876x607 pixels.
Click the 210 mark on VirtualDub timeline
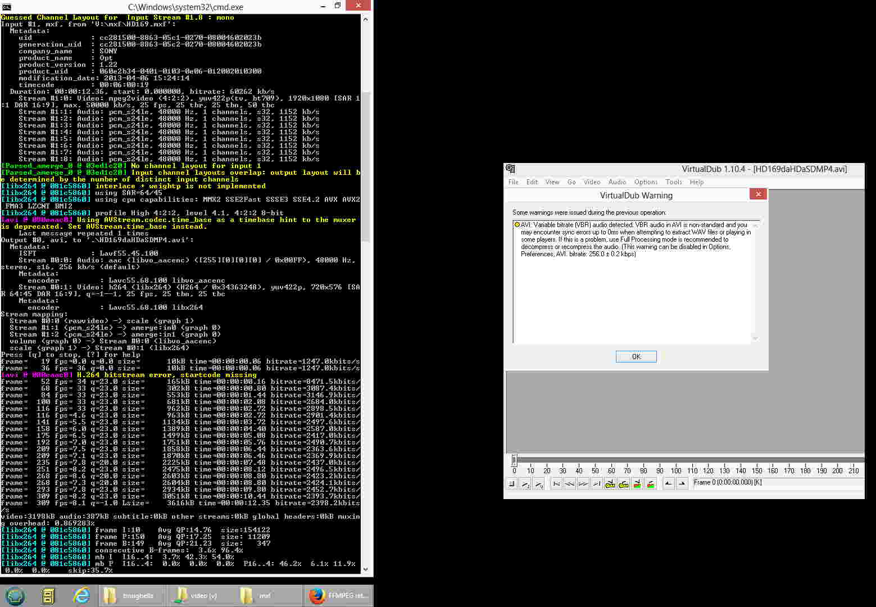tap(854, 471)
